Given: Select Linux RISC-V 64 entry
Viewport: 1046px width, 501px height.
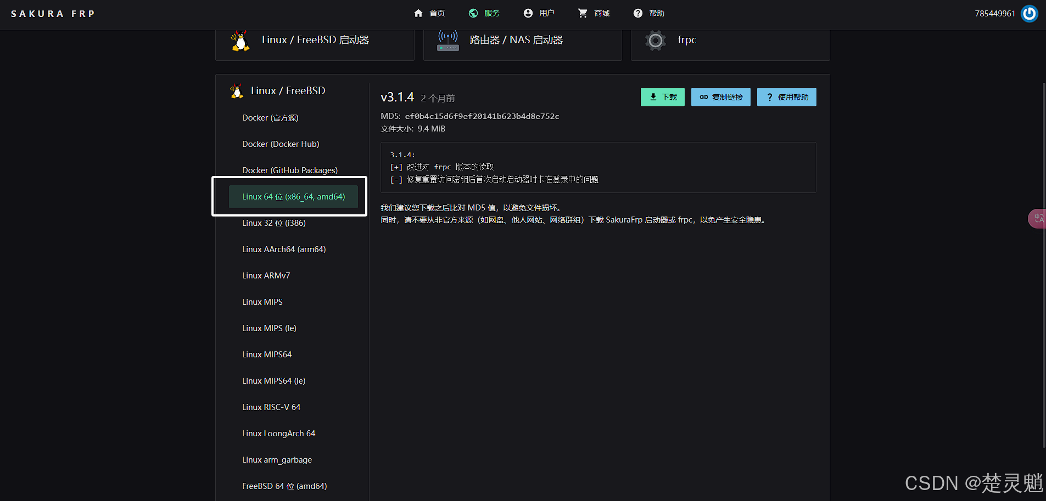Looking at the screenshot, I should [293, 407].
